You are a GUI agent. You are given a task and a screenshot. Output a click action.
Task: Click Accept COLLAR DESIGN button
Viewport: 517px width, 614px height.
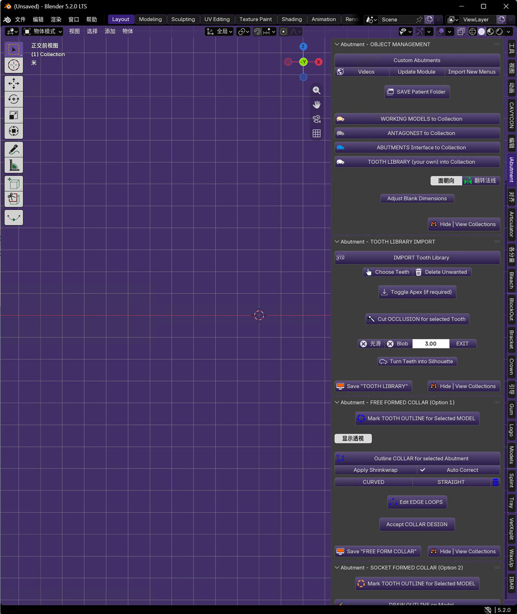[417, 524]
